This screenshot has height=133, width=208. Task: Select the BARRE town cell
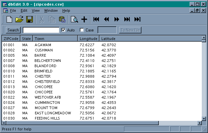40,55
